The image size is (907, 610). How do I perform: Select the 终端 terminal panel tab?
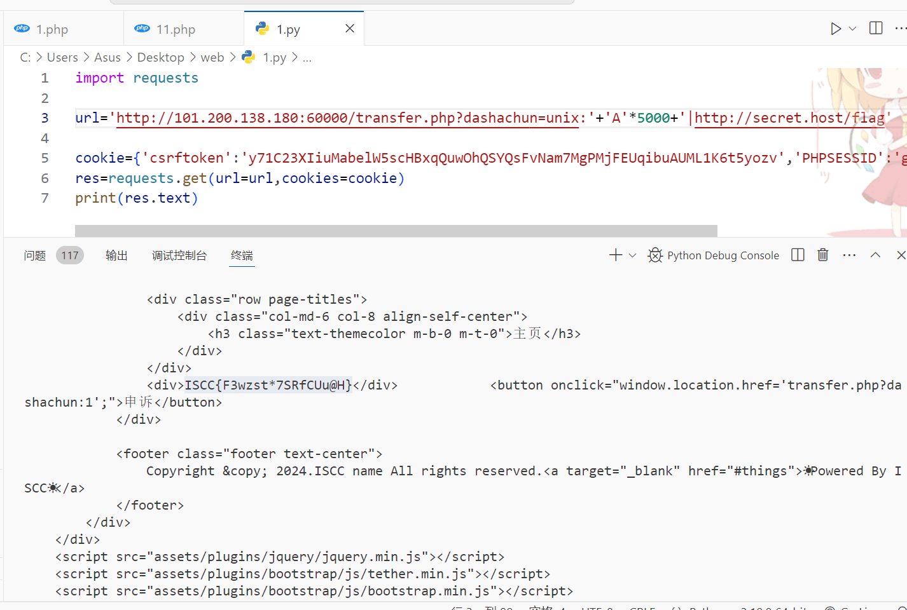pos(242,255)
